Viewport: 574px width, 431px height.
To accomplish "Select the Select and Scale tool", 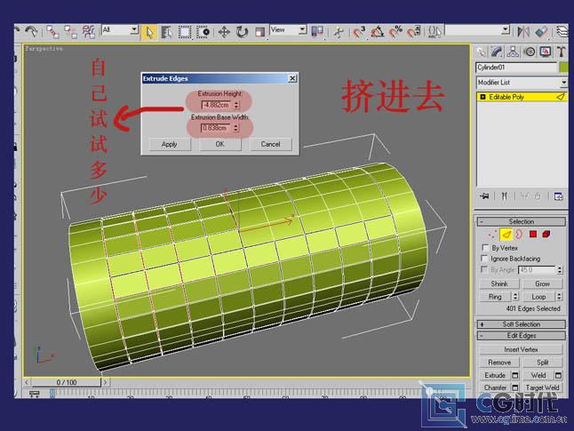I will coord(260,32).
